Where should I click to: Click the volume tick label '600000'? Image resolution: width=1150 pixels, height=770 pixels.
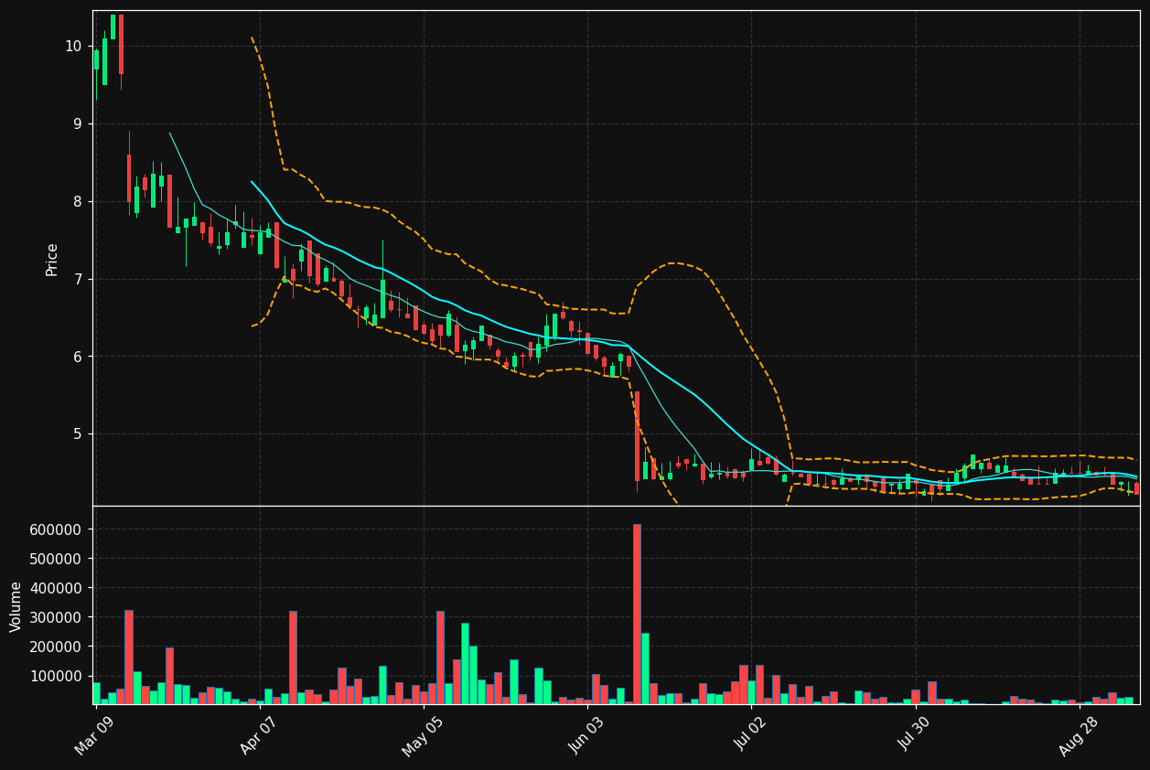click(57, 529)
